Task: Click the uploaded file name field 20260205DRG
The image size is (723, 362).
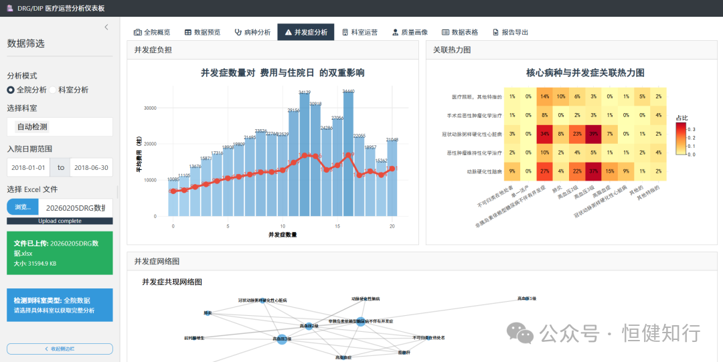Action: 76,207
